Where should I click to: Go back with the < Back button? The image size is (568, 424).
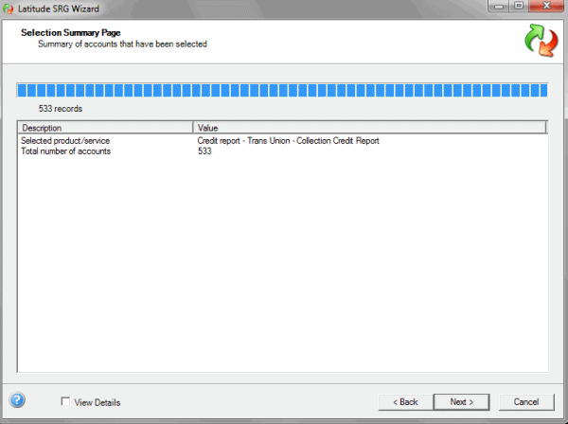click(x=405, y=402)
